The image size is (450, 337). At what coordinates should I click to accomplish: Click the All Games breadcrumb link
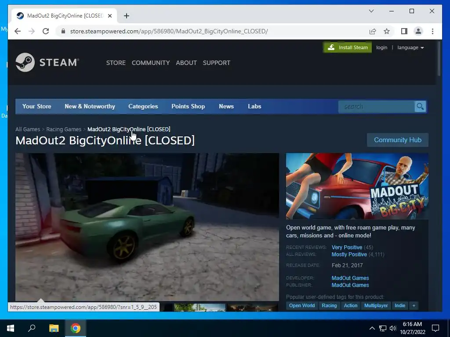[28, 129]
